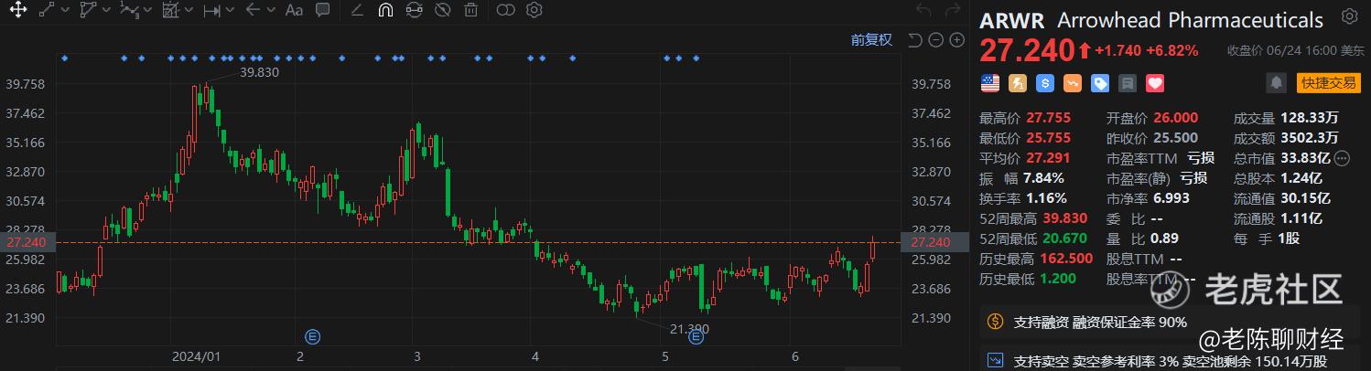Zoom in the chart with plus
This screenshot has height=371, width=1371.
956,39
